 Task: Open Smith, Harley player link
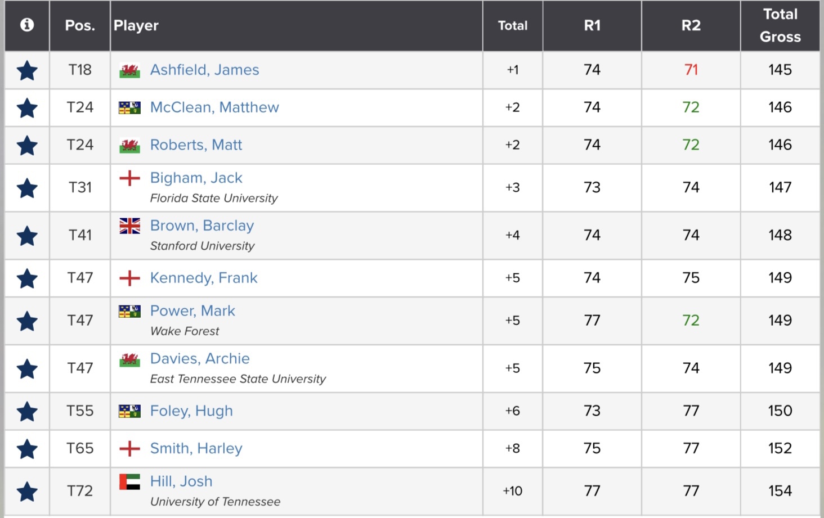click(x=196, y=448)
